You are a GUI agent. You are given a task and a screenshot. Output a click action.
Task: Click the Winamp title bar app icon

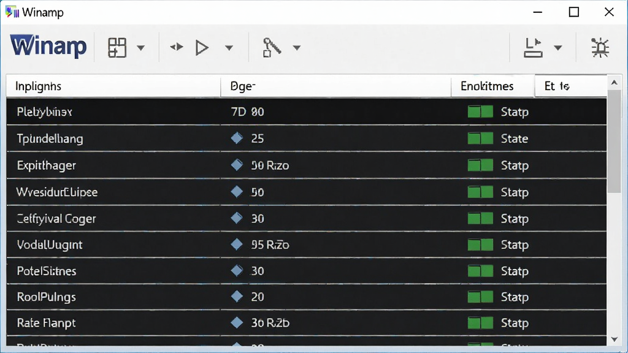12,12
